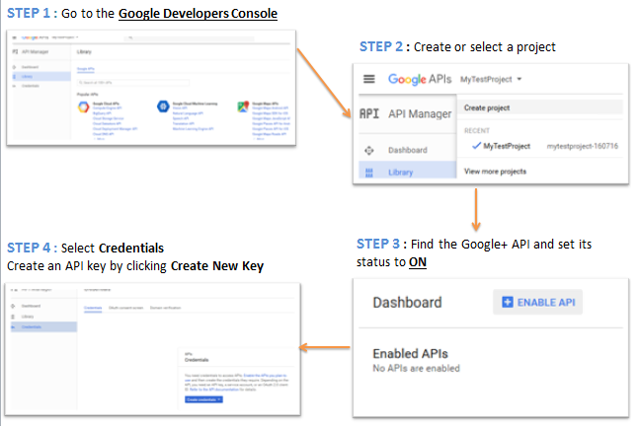Switch to the OAuth consent screen tab
The image size is (639, 428).
point(124,308)
